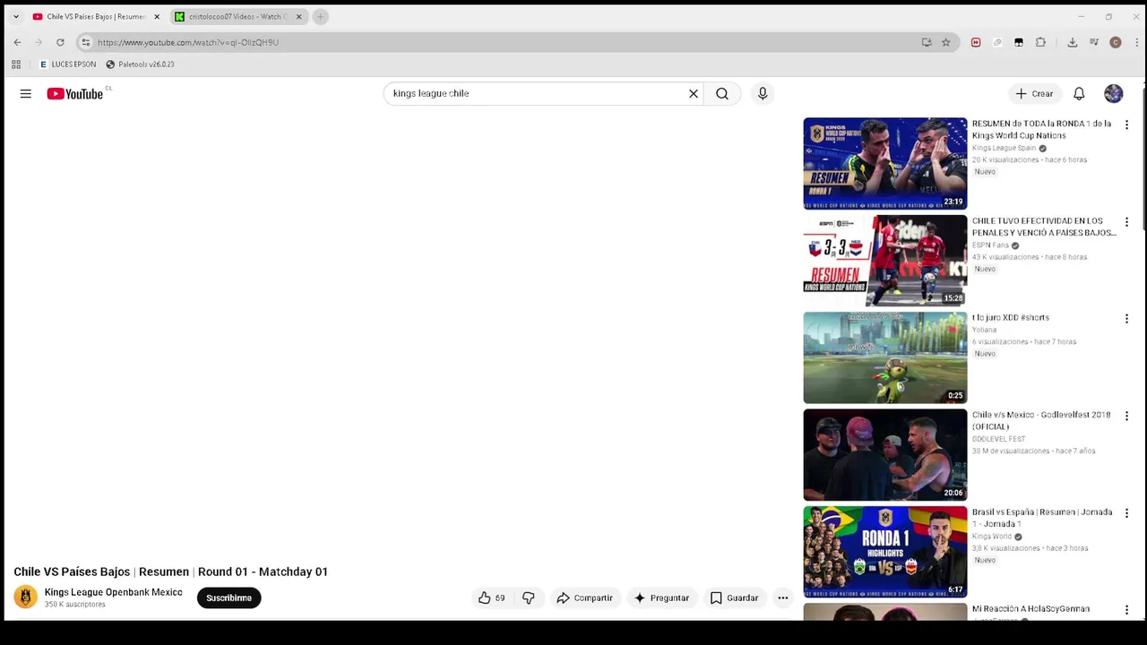This screenshot has width=1147, height=645.
Task: Open LUCES EPSON bookmark
Action: click(68, 64)
